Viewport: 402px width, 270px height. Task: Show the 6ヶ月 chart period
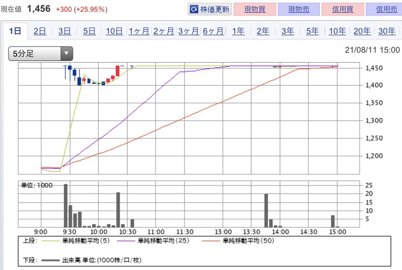(x=213, y=31)
